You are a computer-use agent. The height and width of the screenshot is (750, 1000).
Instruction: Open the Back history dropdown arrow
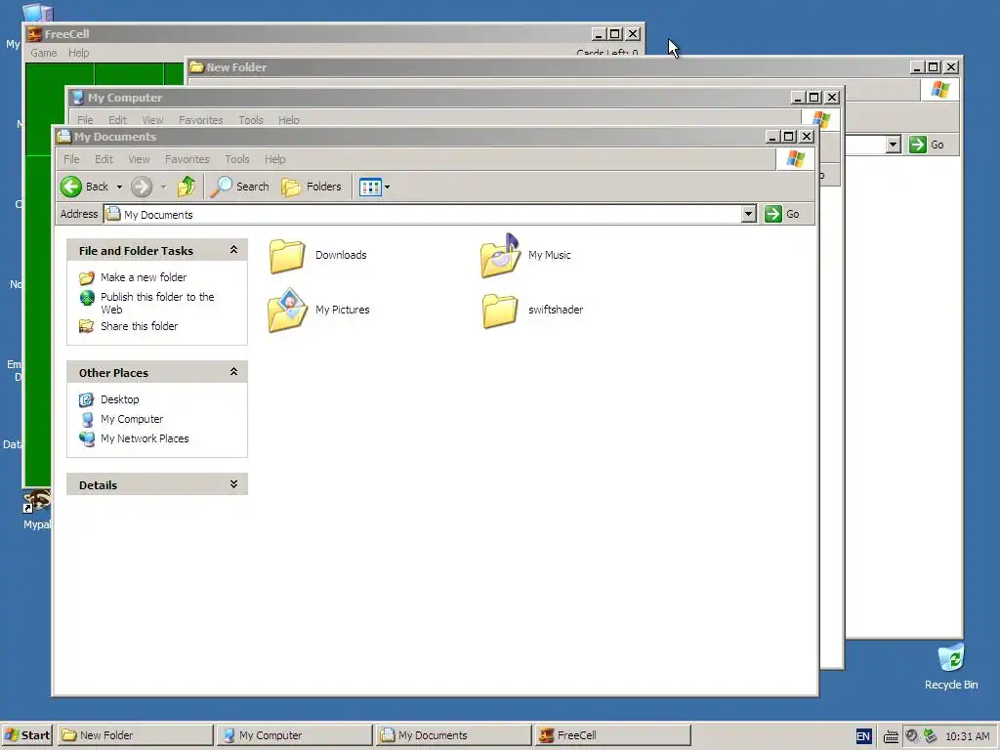point(119,187)
